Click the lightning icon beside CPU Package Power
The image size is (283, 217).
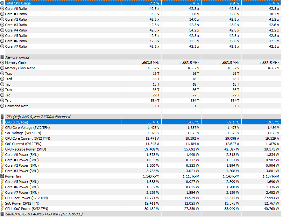[x=3, y=149]
